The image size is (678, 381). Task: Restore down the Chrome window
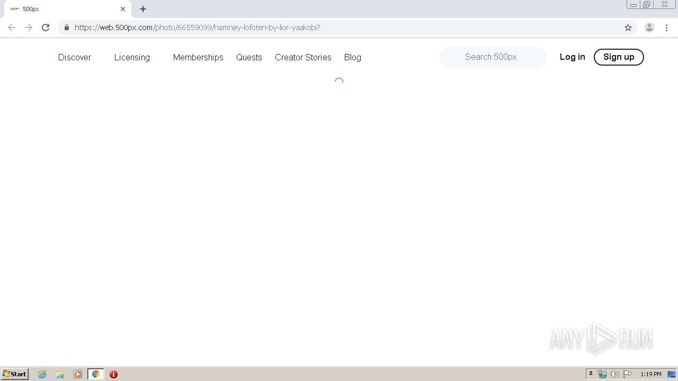click(647, 5)
